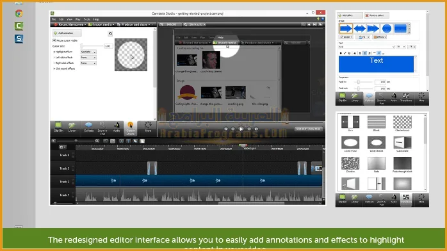
Task: Click the callout Fade in slider
Action: (363, 82)
